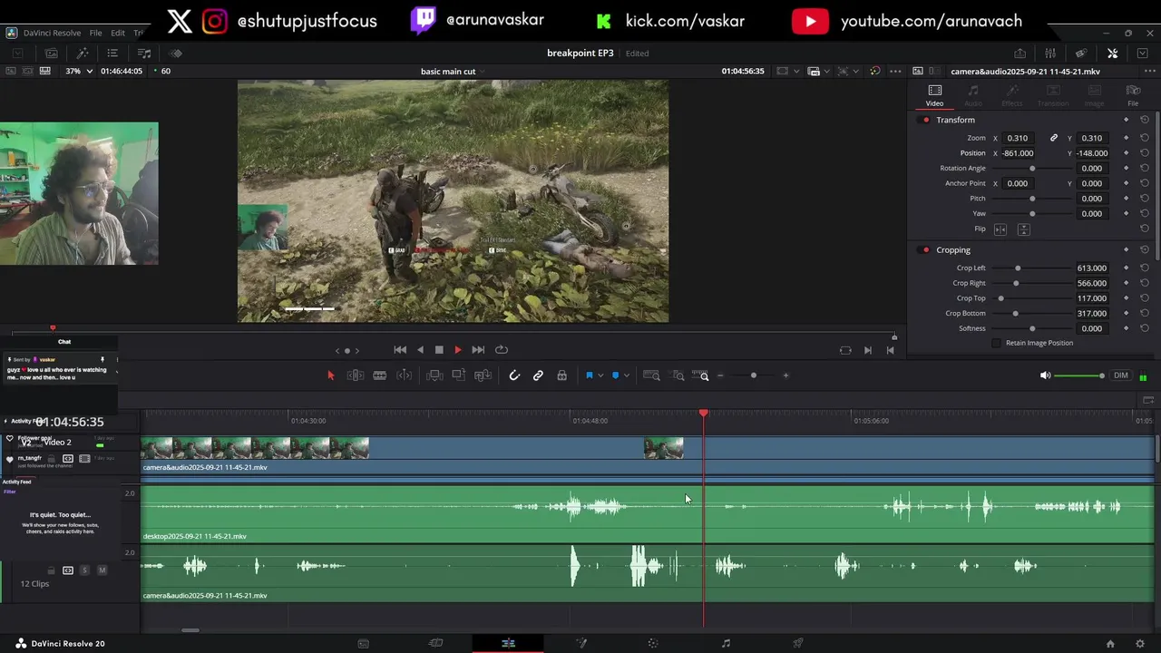The height and width of the screenshot is (653, 1161).
Task: Open far-right top toolbar expand dropdown
Action: click(x=1143, y=54)
